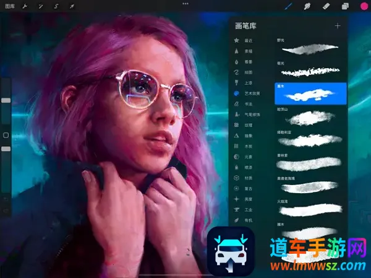371x278 pixels.
Task: Pick the 野光 brush stroke
Action: click(x=310, y=48)
